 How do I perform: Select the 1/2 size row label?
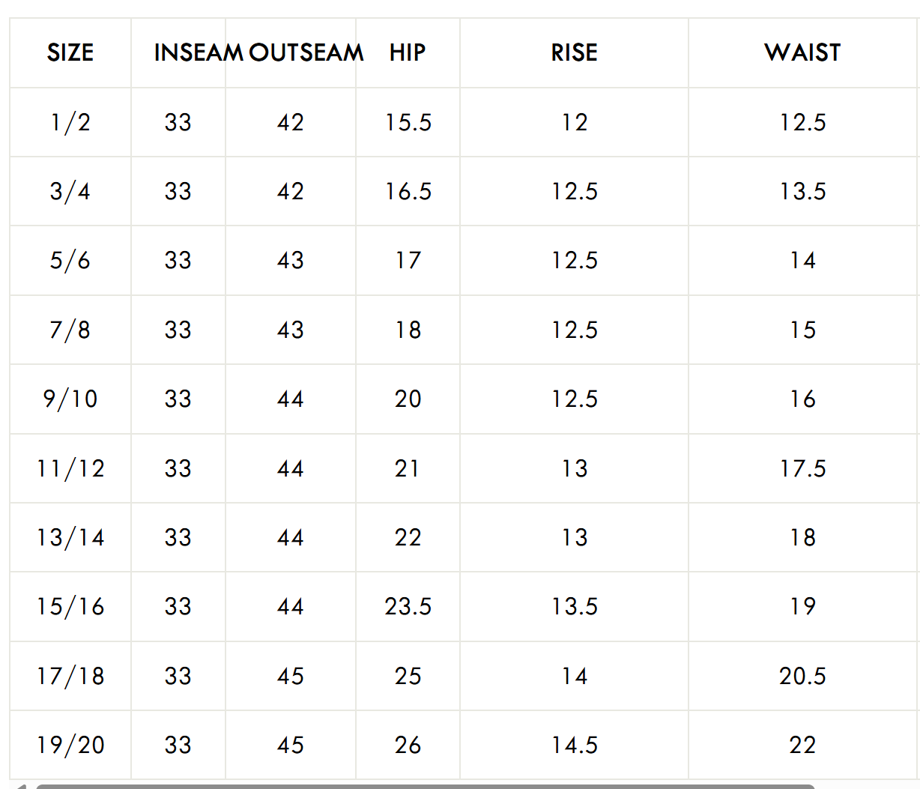coord(70,122)
